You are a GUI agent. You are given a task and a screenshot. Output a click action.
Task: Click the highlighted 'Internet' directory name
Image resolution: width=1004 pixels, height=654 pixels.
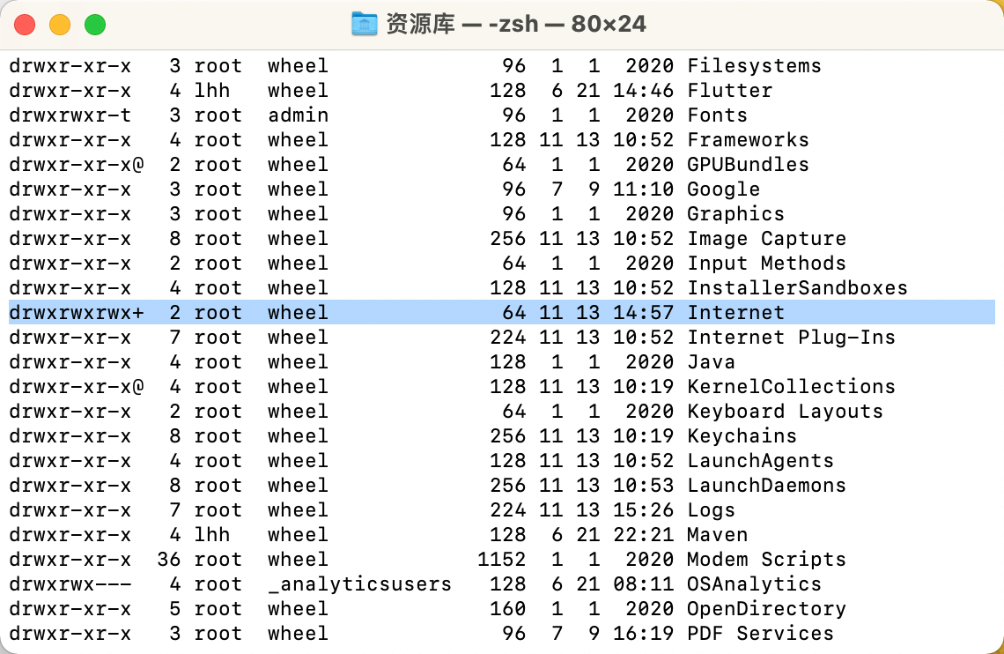735,313
